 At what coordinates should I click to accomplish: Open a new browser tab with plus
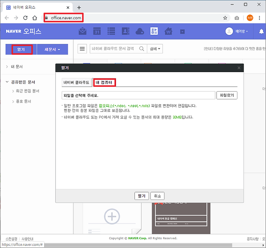pyautogui.click(x=79, y=7)
